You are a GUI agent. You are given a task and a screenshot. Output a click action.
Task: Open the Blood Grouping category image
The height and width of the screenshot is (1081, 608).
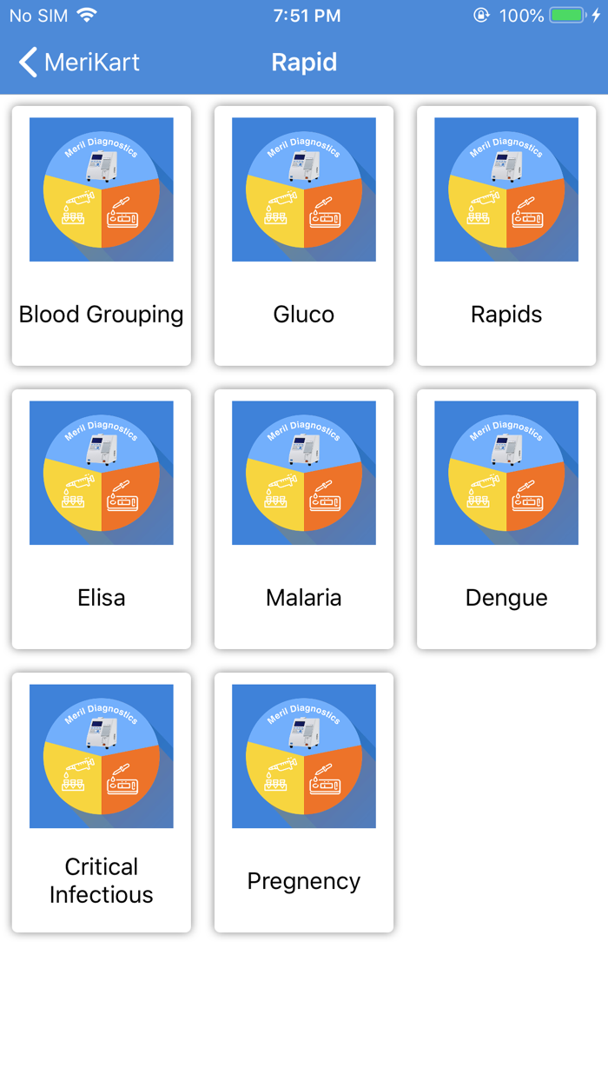click(x=102, y=189)
